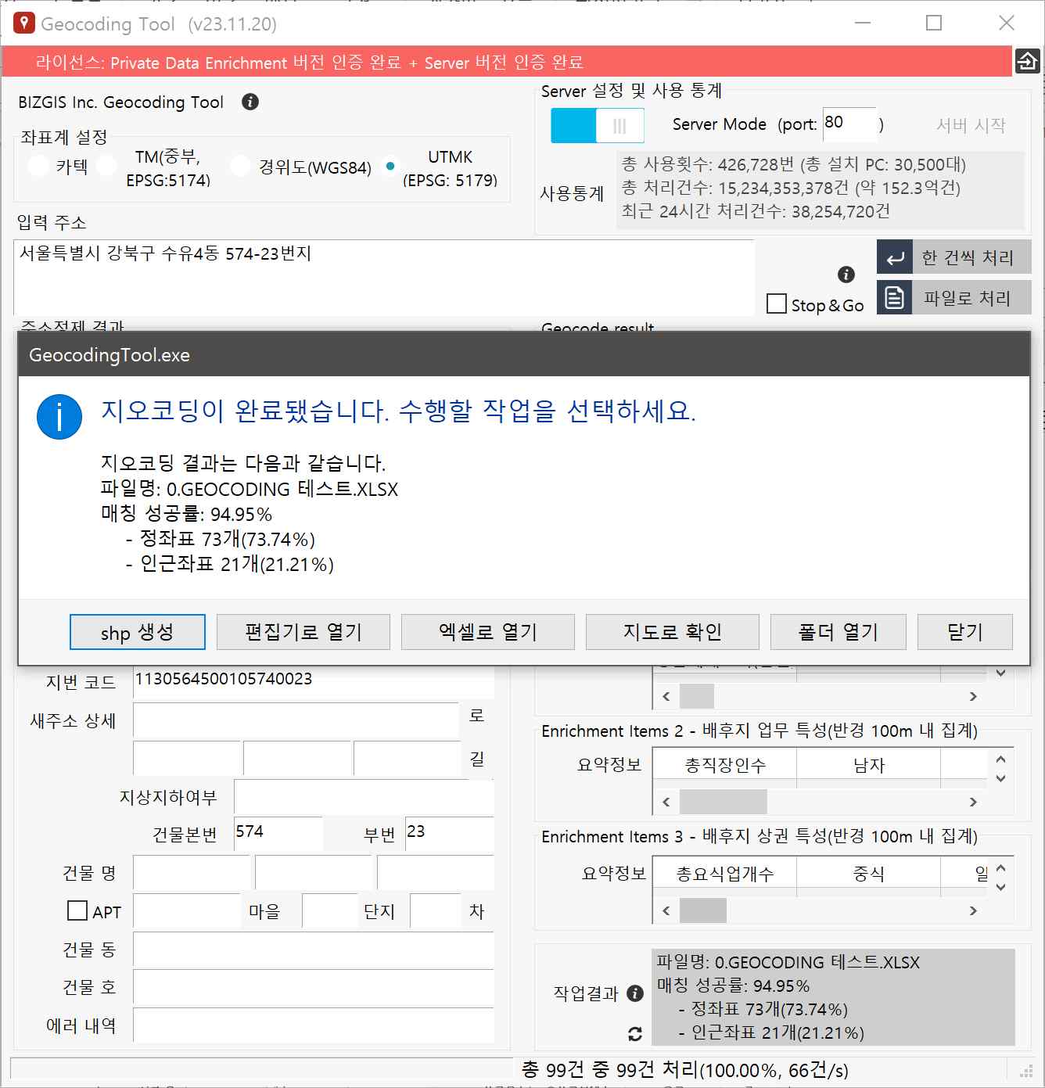This screenshot has width=1045, height=1088.
Task: Open info icon next to BIZGIS Inc. Geocoding Tool
Action: click(250, 102)
